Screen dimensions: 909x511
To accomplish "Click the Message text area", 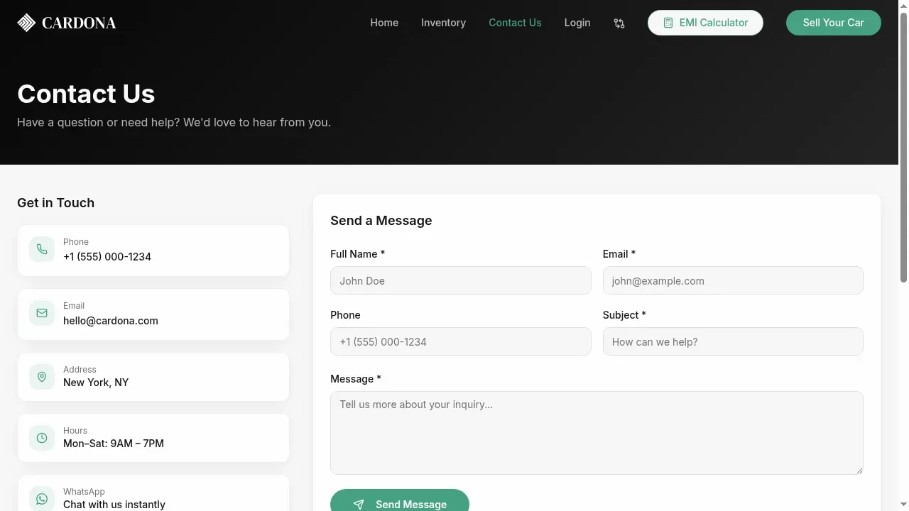I will tap(597, 433).
